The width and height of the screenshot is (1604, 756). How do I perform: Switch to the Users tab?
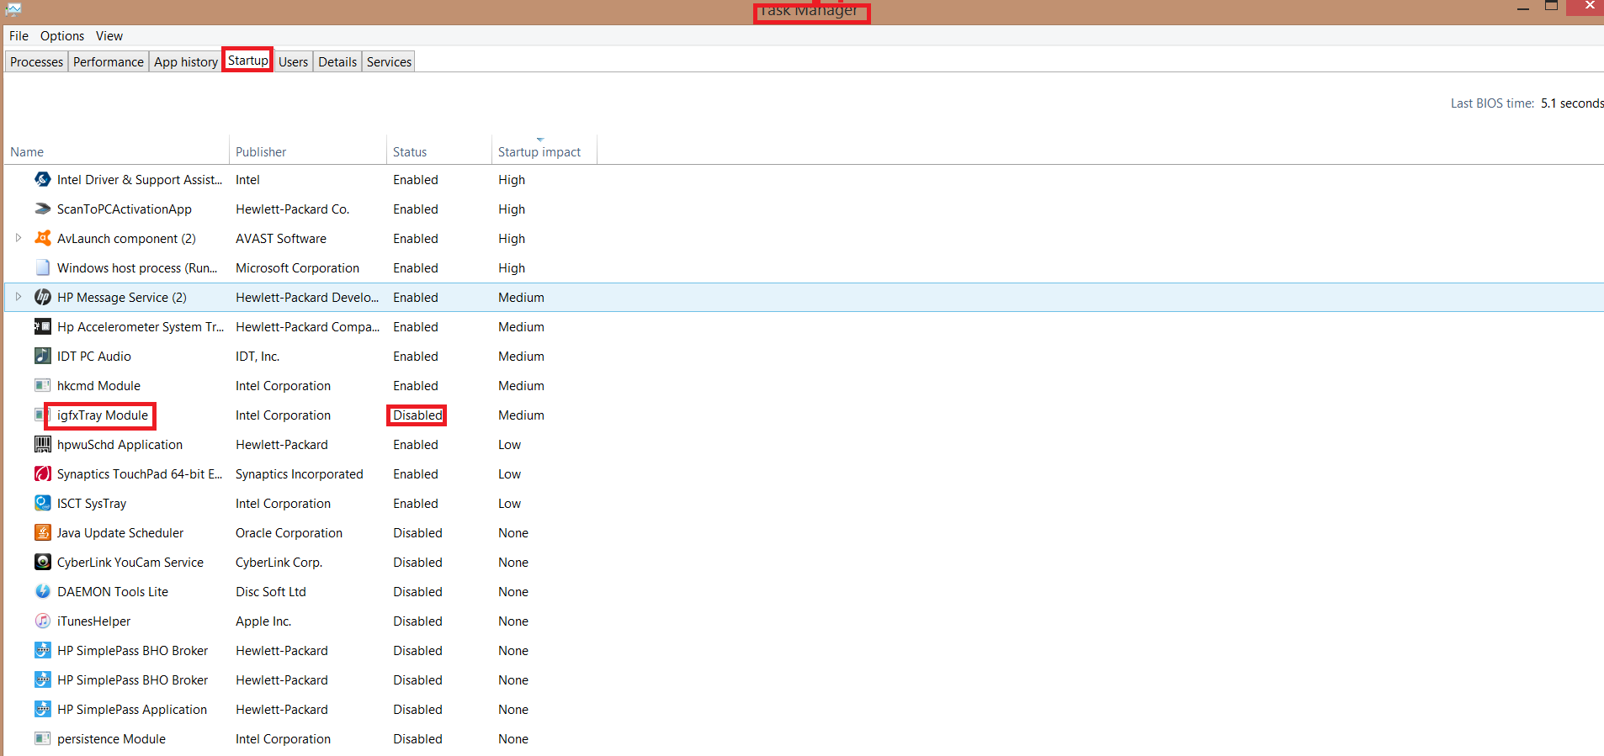click(x=294, y=61)
